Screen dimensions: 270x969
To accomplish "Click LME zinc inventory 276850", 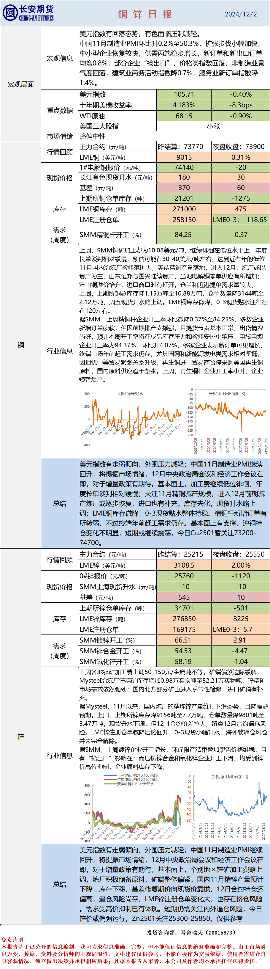I will click(184, 619).
